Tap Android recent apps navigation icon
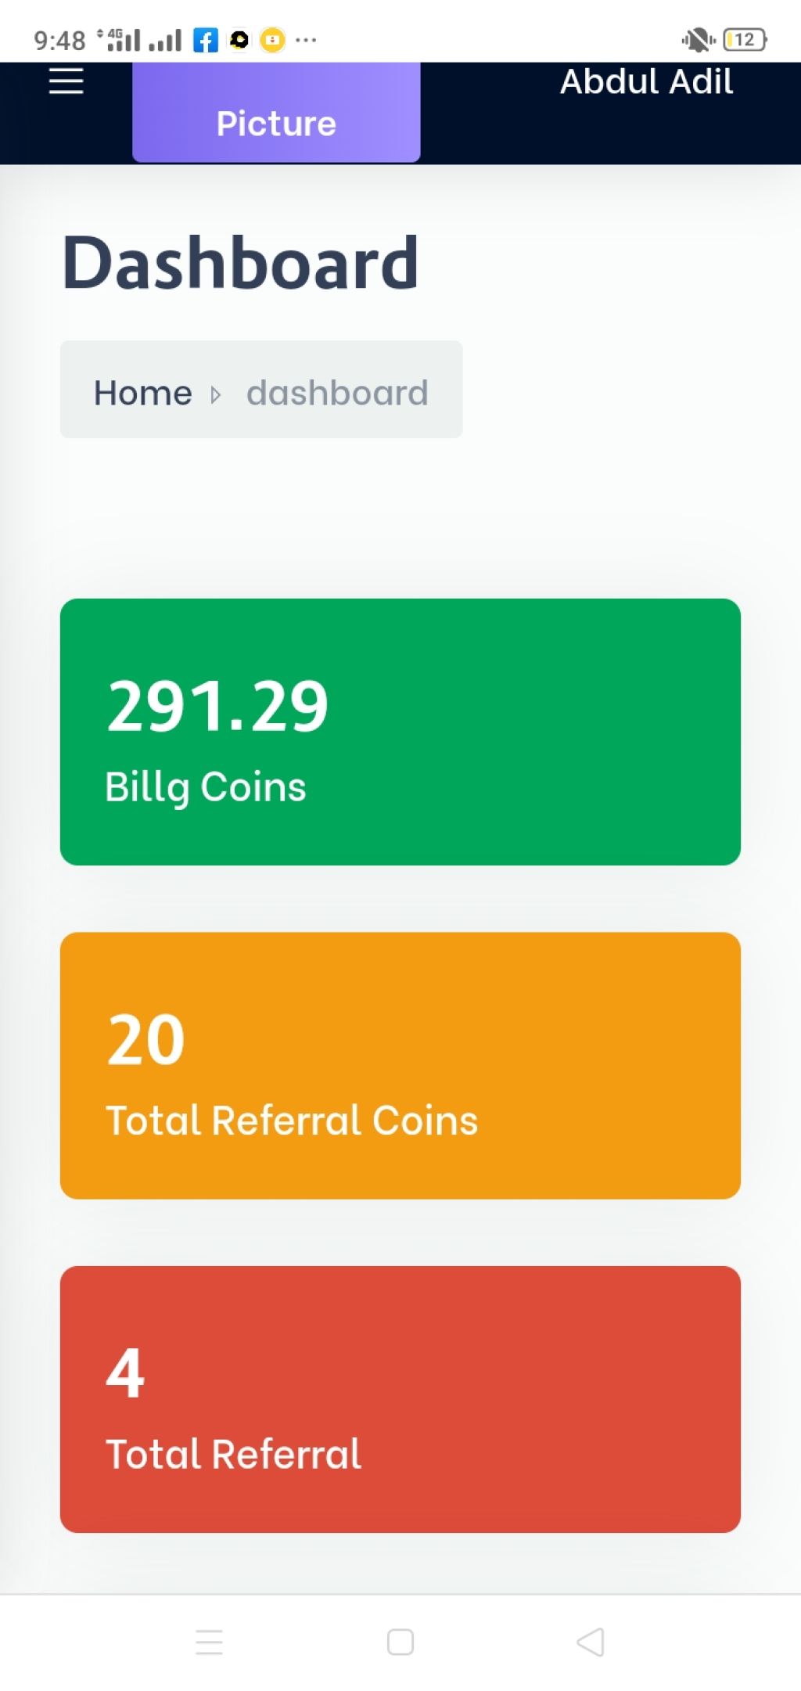The width and height of the screenshot is (801, 1691). pos(209,1642)
